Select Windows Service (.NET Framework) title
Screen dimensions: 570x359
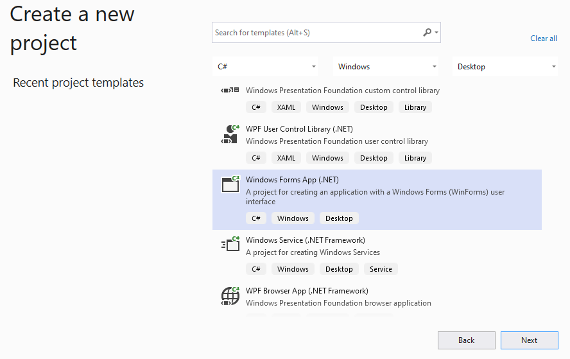click(x=306, y=240)
